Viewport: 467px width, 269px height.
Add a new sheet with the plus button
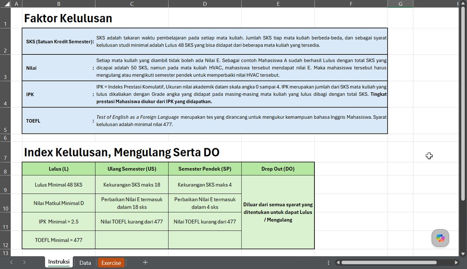point(145,262)
